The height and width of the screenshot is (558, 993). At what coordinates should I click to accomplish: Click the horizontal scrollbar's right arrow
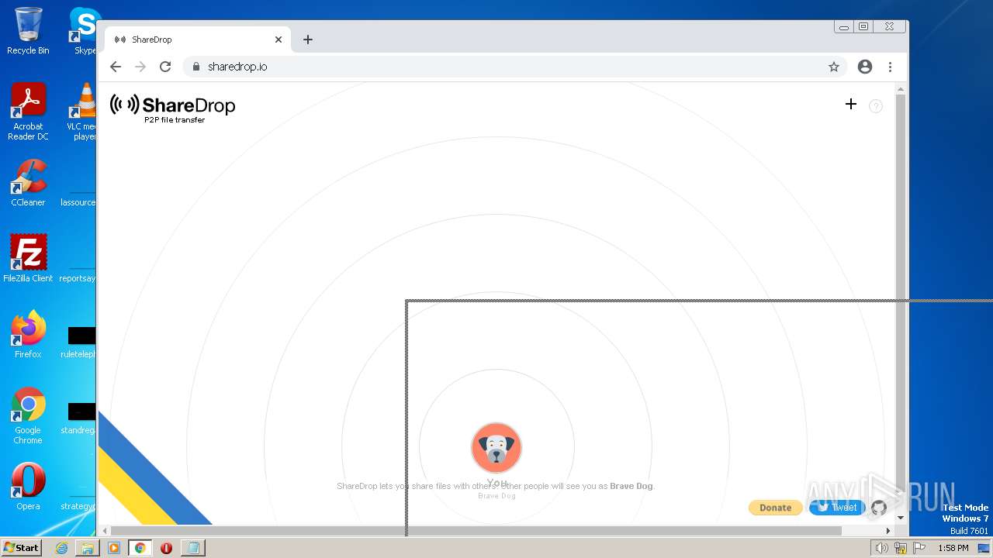(889, 531)
